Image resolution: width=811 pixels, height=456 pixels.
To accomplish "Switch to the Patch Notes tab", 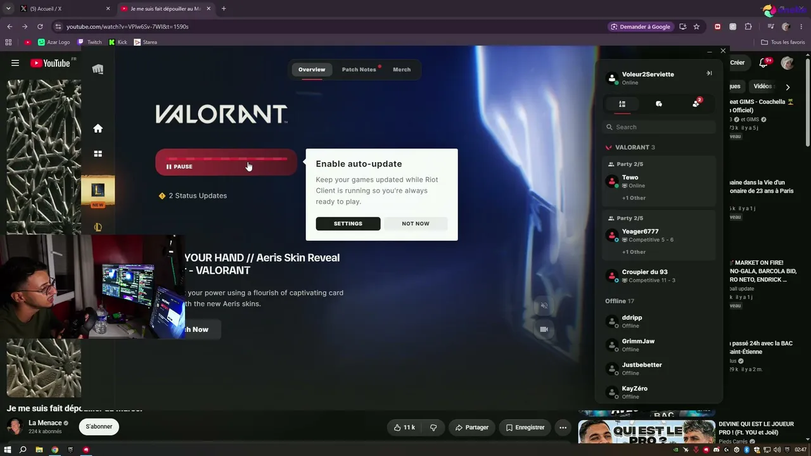I will (x=359, y=70).
